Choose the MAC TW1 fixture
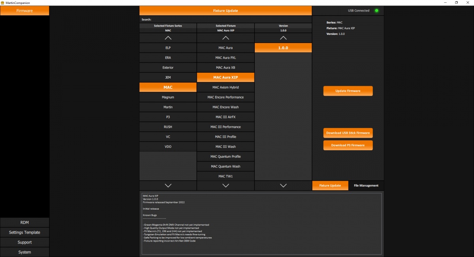474x257 pixels. [226, 176]
